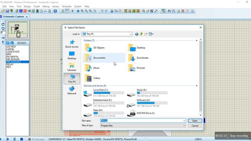Screen dimensions: 251x141
Task: Click the L library manager button
Action: pyautogui.click(x=12, y=43)
